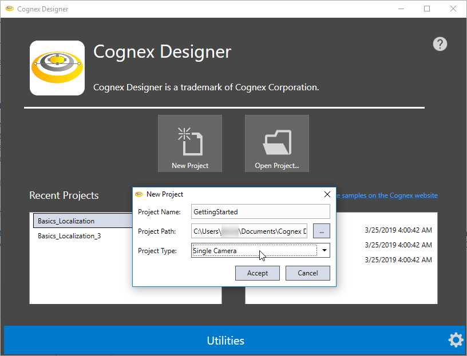Screen dimensions: 467x356
Task: Click the Project Name text field
Action: (260, 211)
